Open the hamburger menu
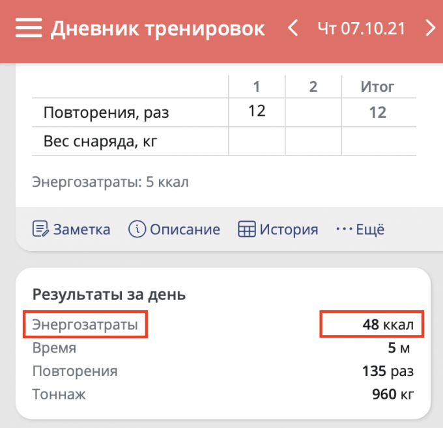 pos(29,29)
